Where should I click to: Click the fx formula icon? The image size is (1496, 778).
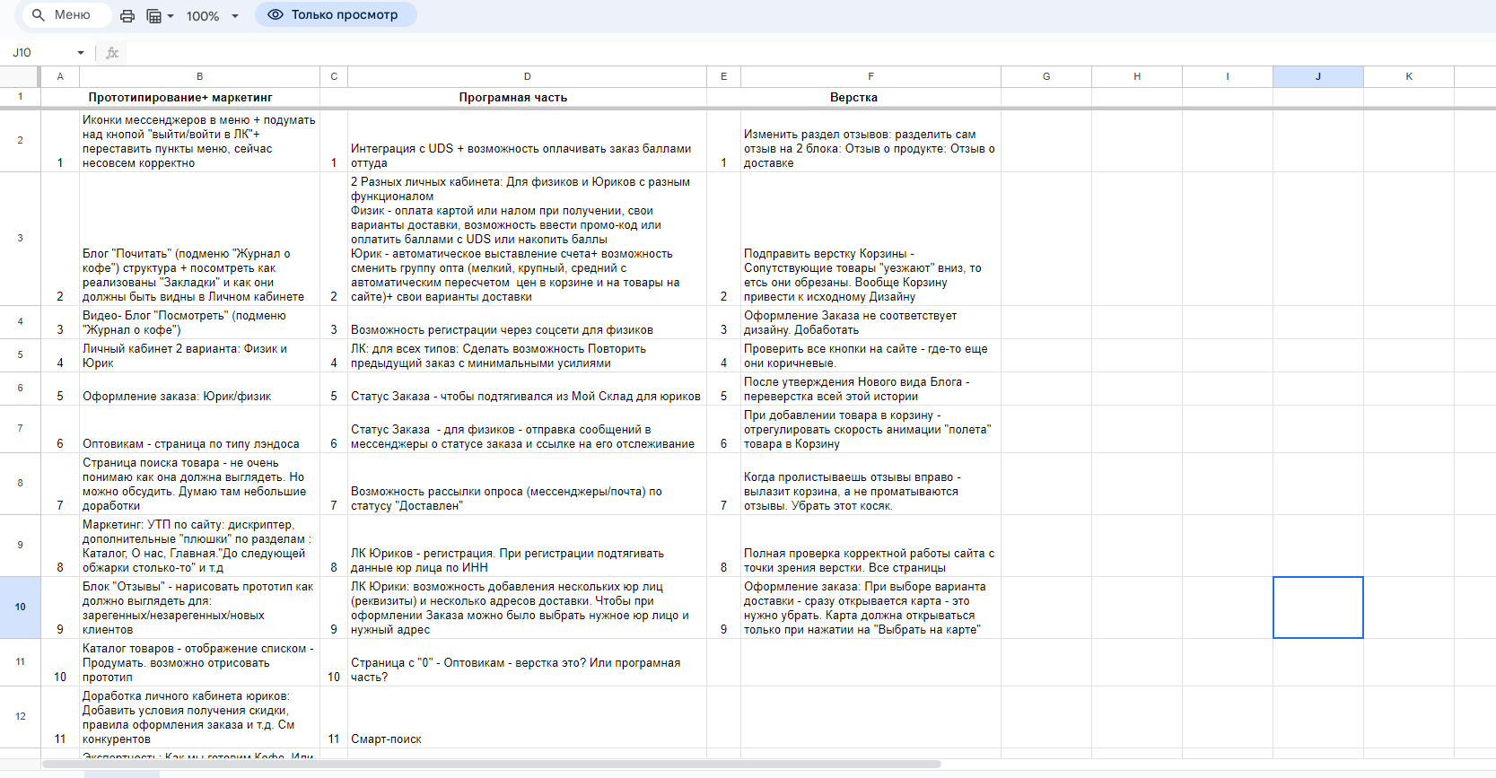click(x=112, y=53)
